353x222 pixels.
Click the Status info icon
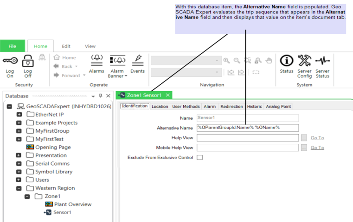click(287, 61)
